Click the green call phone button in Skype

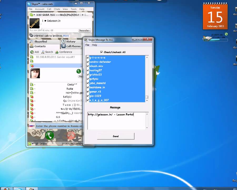[50, 135]
